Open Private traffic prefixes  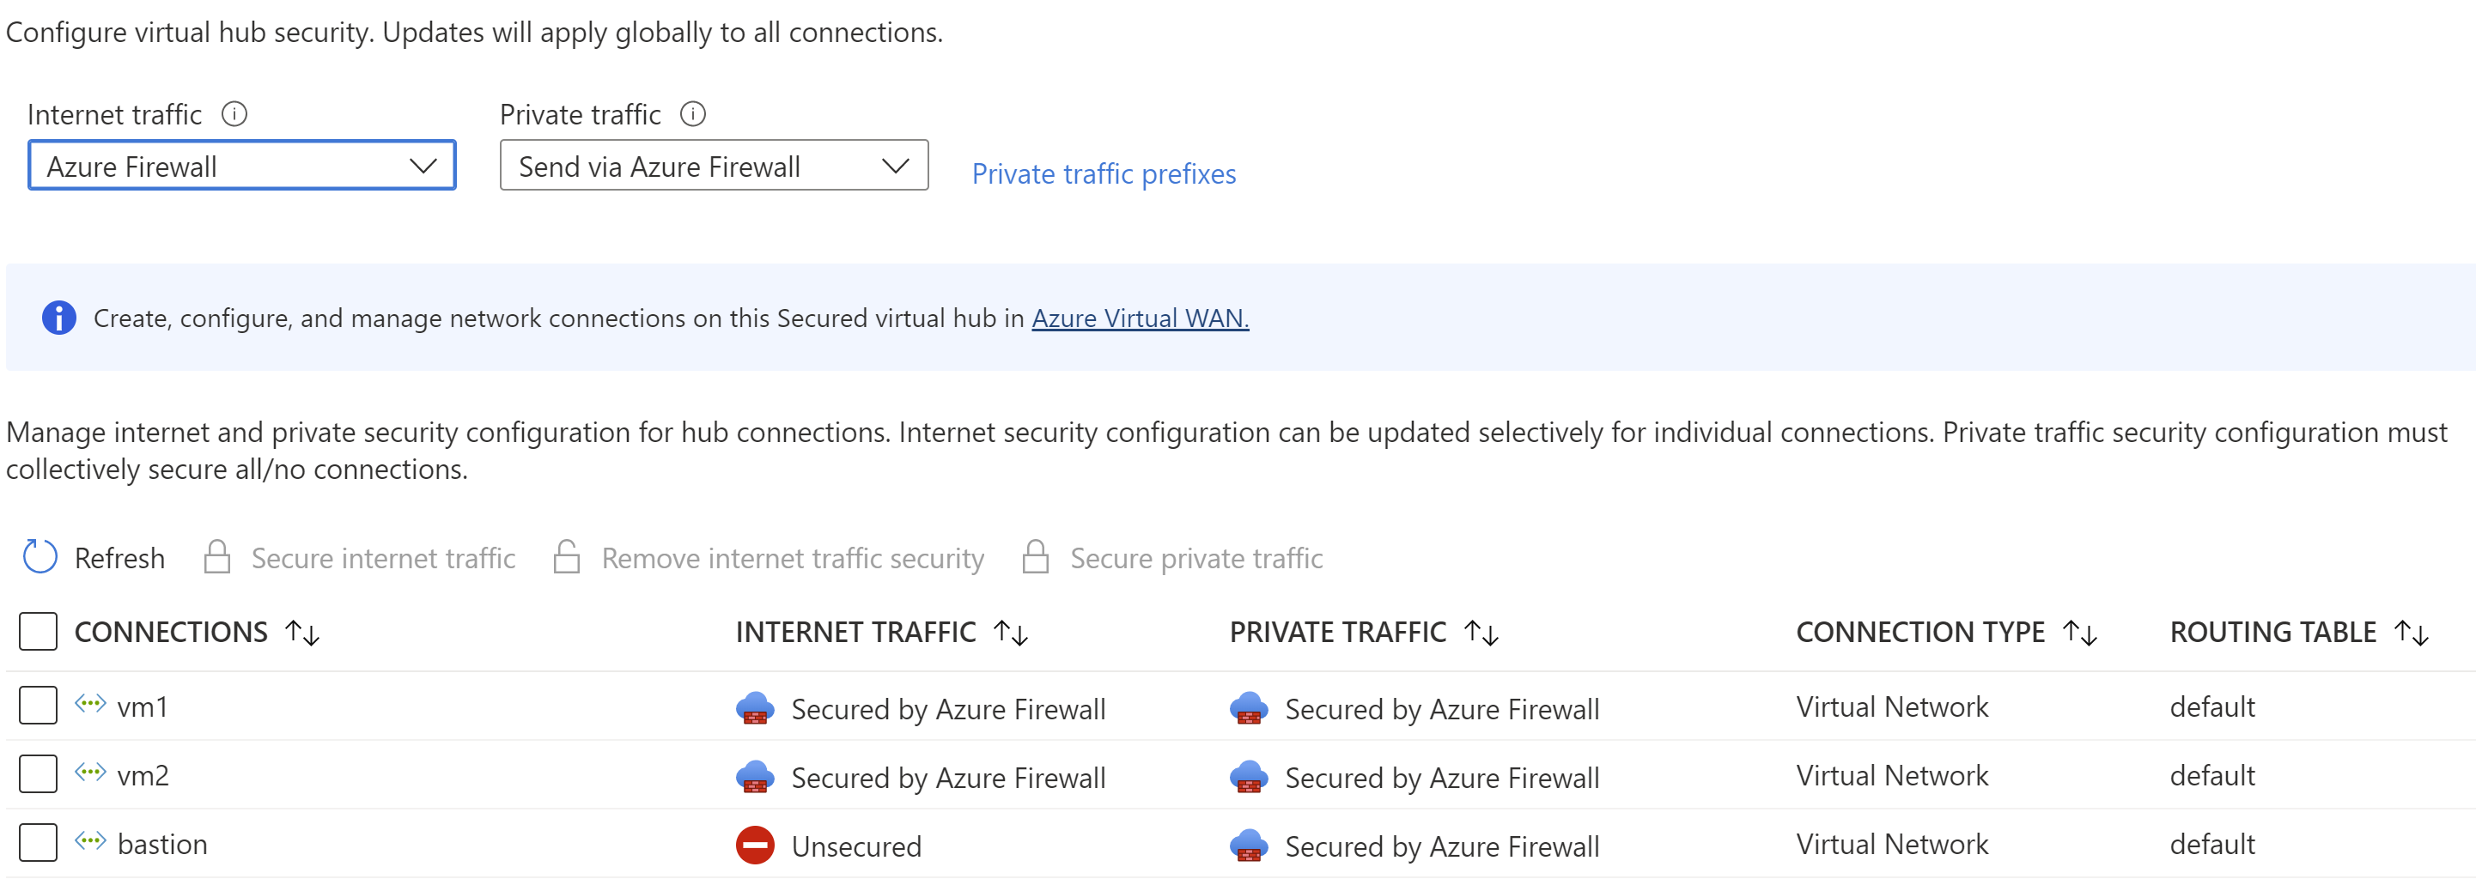coord(1104,174)
